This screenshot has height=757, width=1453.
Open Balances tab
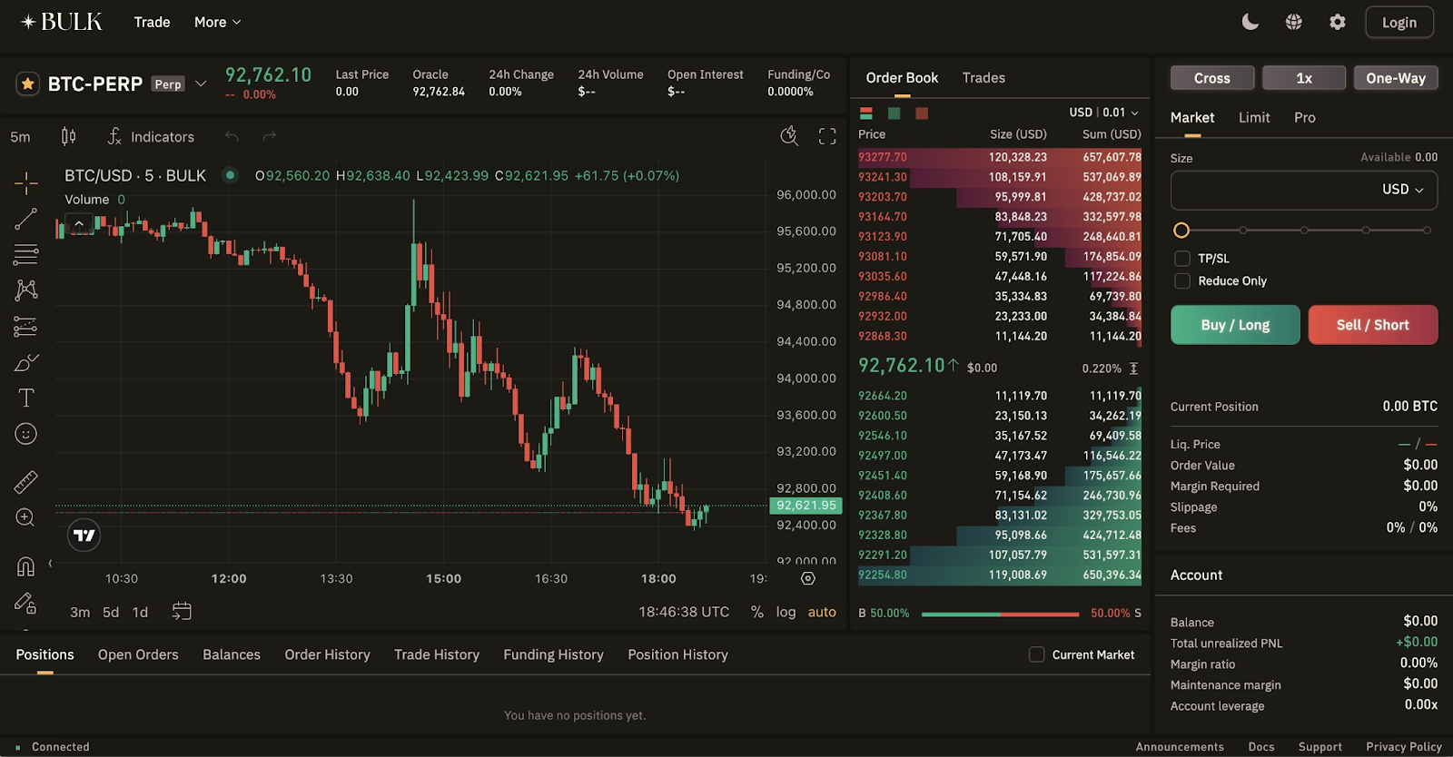(232, 654)
